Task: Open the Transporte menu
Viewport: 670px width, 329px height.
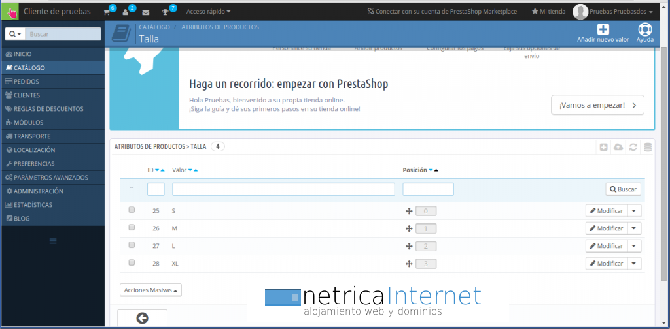Action: click(53, 136)
